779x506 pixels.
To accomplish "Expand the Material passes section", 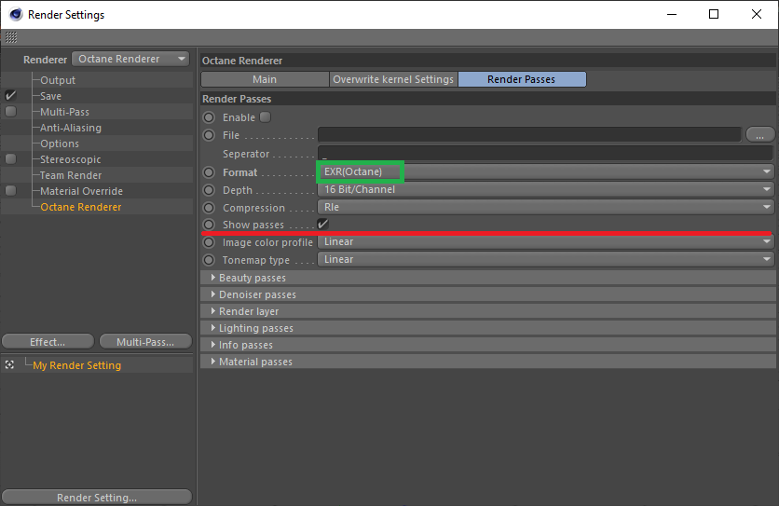I will 488,362.
